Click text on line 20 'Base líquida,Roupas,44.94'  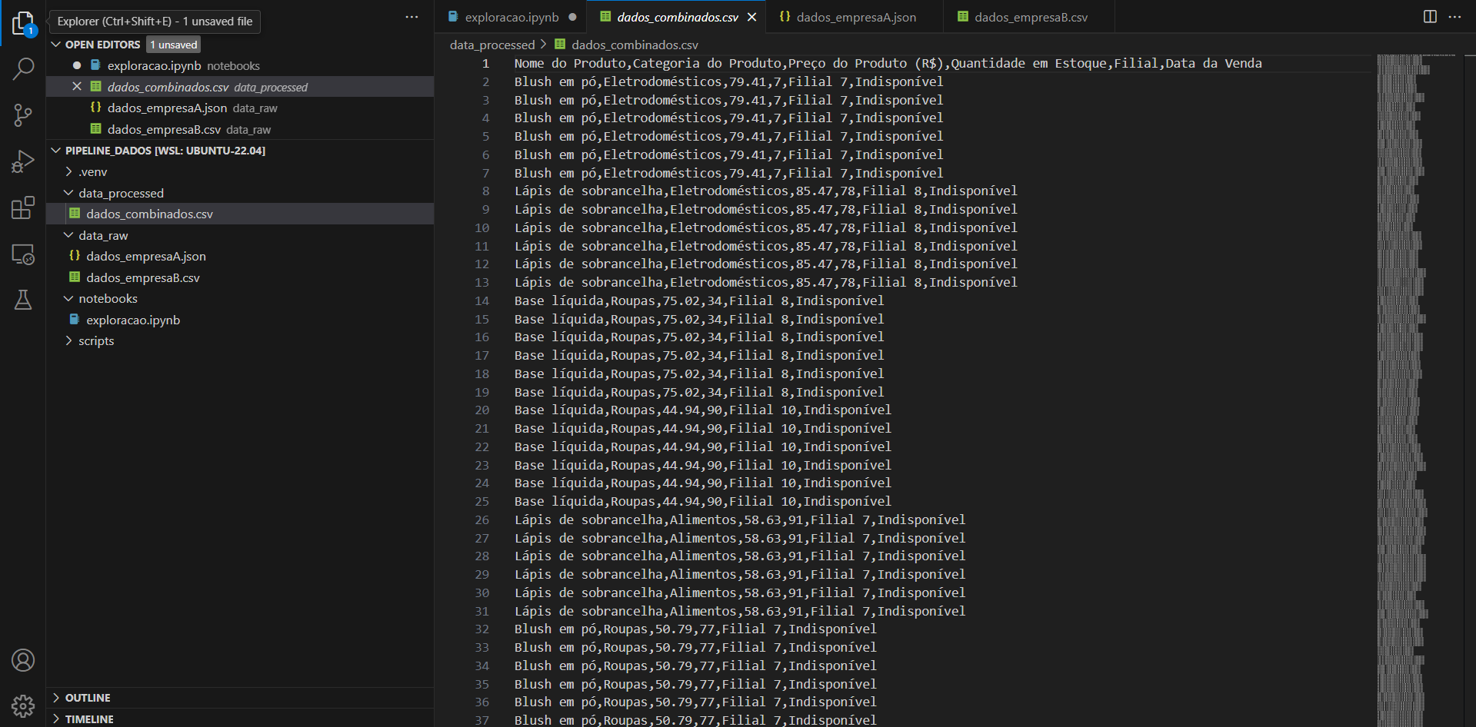(x=703, y=410)
